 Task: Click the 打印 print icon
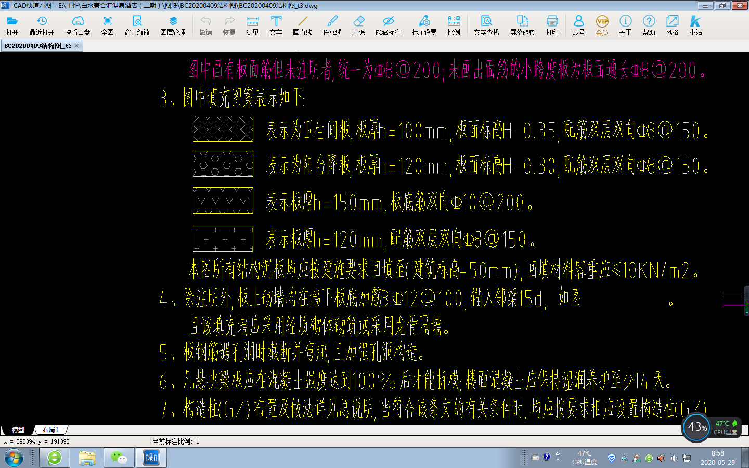(552, 25)
